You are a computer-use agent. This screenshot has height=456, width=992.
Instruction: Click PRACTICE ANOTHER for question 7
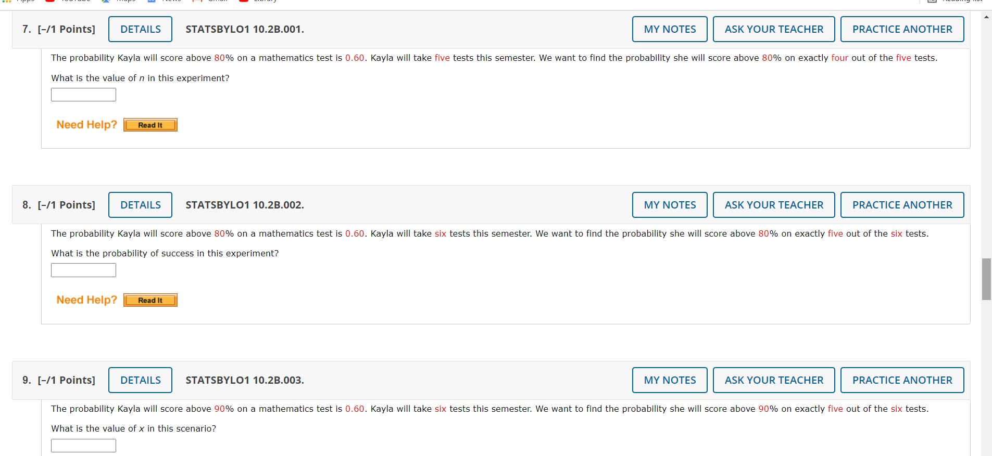pos(902,29)
